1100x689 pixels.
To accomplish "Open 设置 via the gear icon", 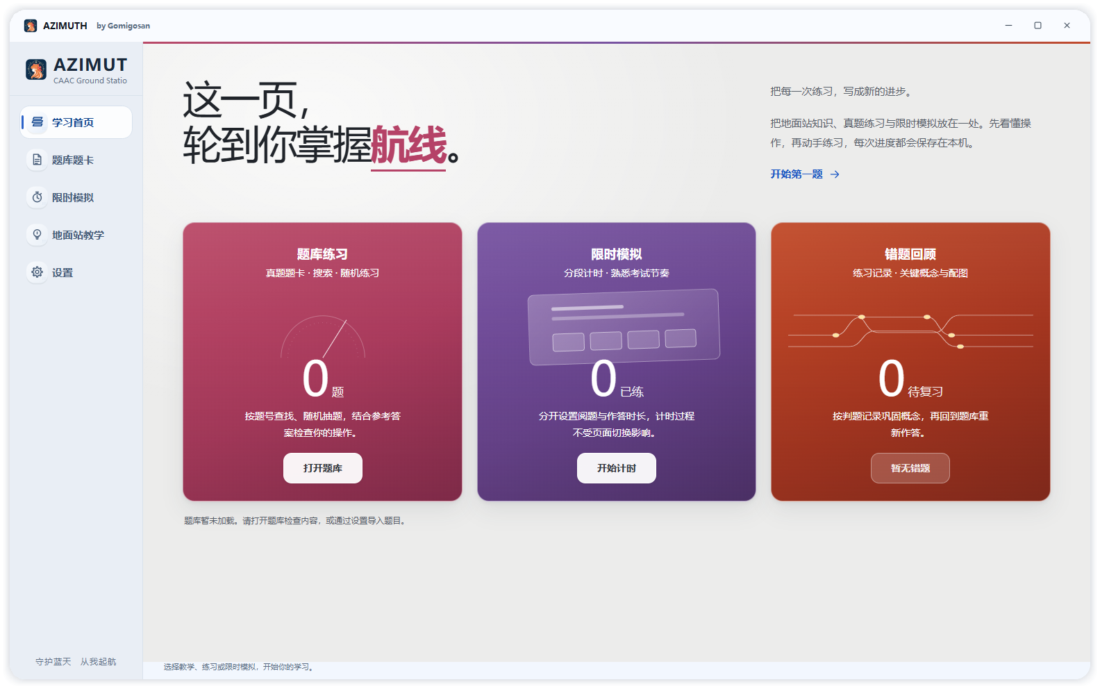I will coord(37,272).
